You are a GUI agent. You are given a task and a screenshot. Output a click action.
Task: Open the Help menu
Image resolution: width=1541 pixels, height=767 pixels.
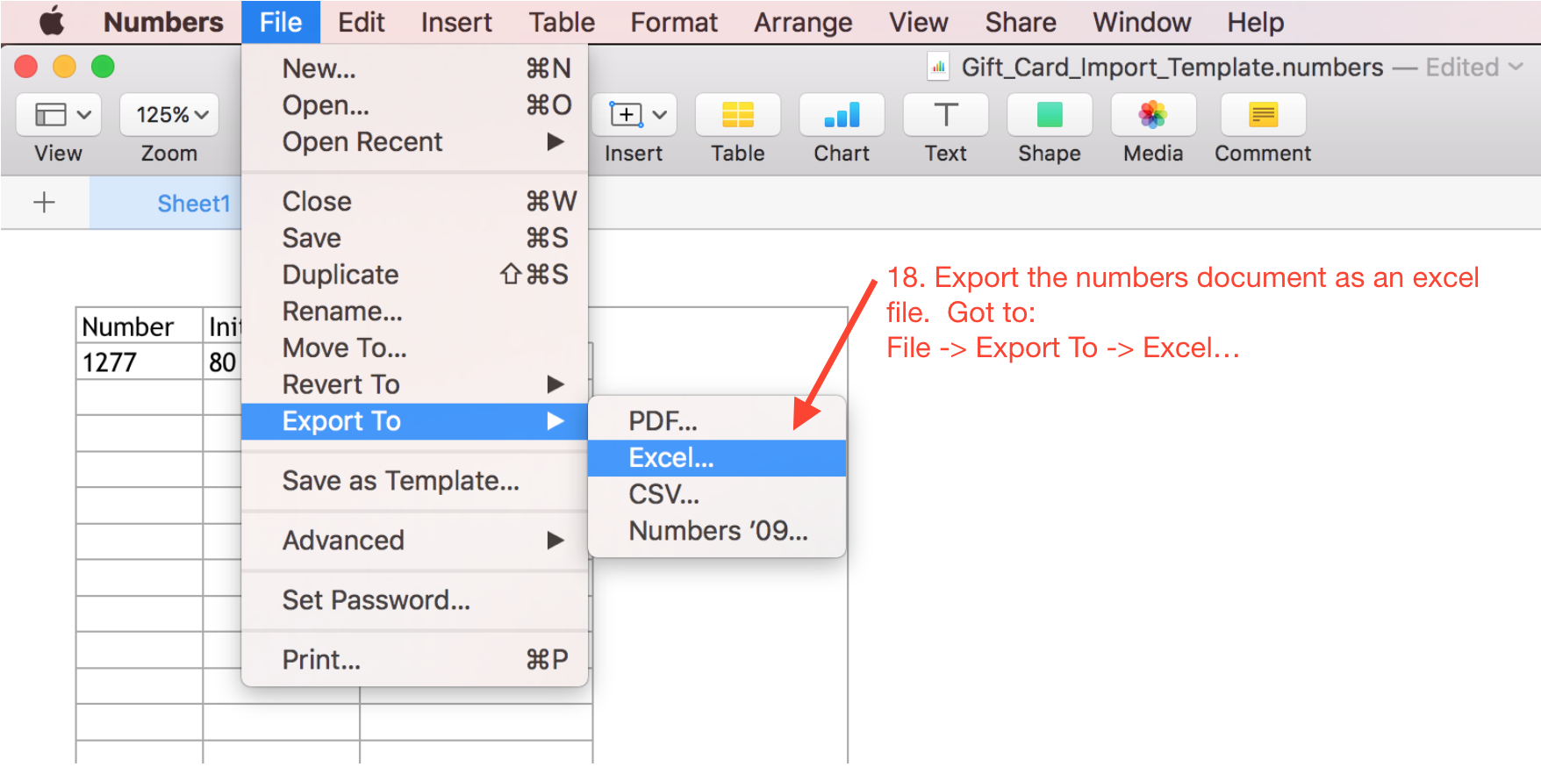[x=1256, y=22]
